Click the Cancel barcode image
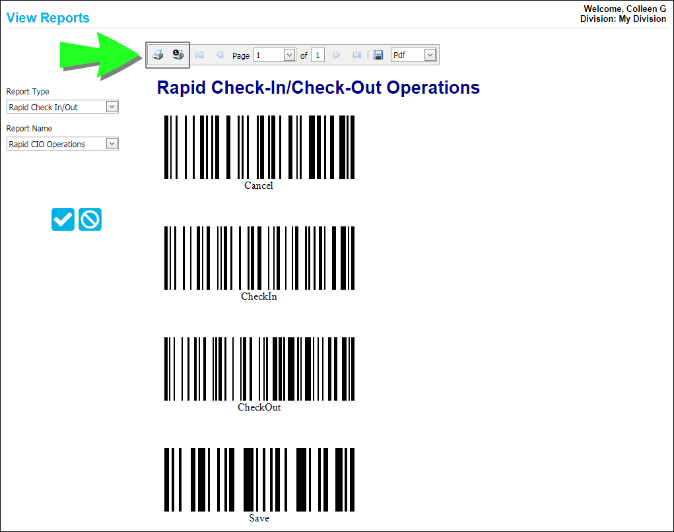 click(259, 147)
